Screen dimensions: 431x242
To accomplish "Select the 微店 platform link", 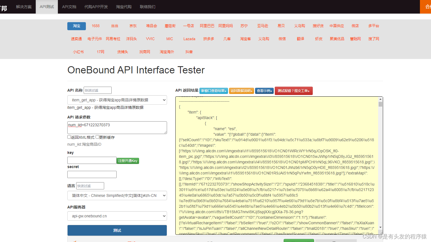I will click(x=355, y=26).
